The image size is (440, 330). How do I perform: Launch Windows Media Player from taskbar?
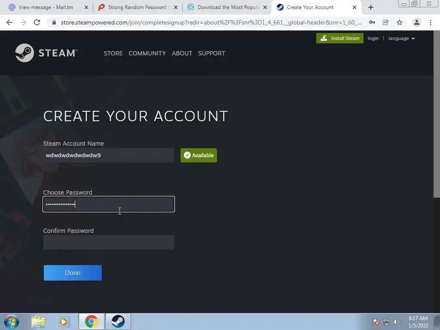[x=64, y=321]
